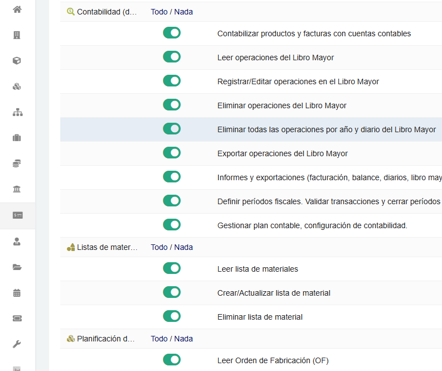Open the HRM user sidebar icon
Viewport: 442px width, 371px height.
(x=17, y=242)
